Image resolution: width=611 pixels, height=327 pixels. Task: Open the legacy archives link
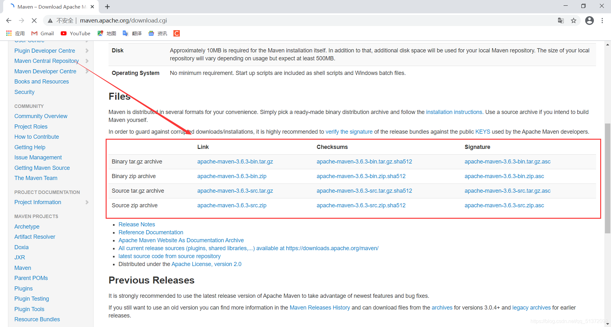[x=531, y=308]
